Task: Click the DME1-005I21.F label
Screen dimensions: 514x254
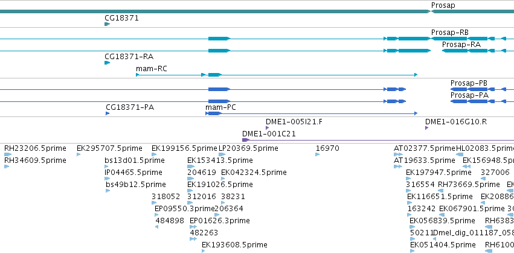Action: [x=294, y=122]
